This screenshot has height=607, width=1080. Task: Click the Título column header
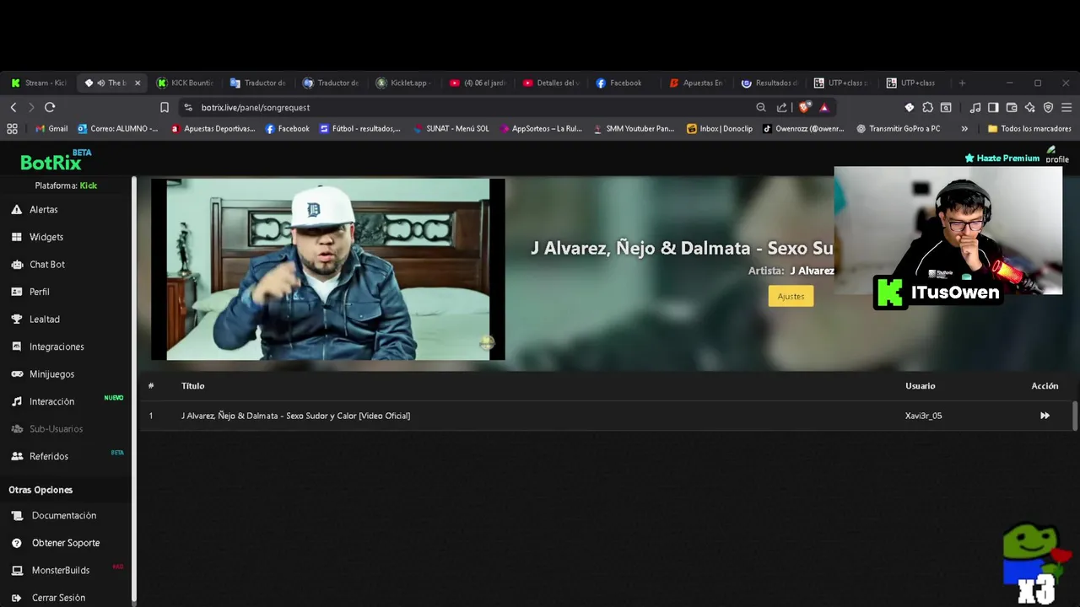[x=192, y=385]
